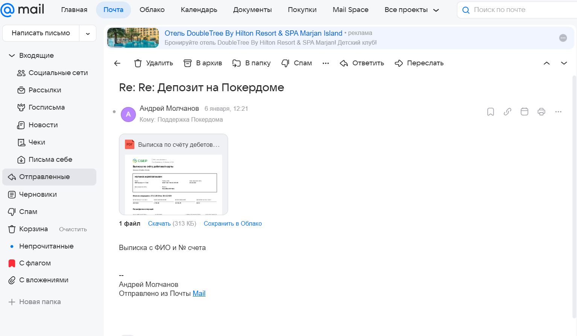Open the toolbar more actions ellipsis
Image resolution: width=577 pixels, height=336 pixels.
[x=326, y=63]
